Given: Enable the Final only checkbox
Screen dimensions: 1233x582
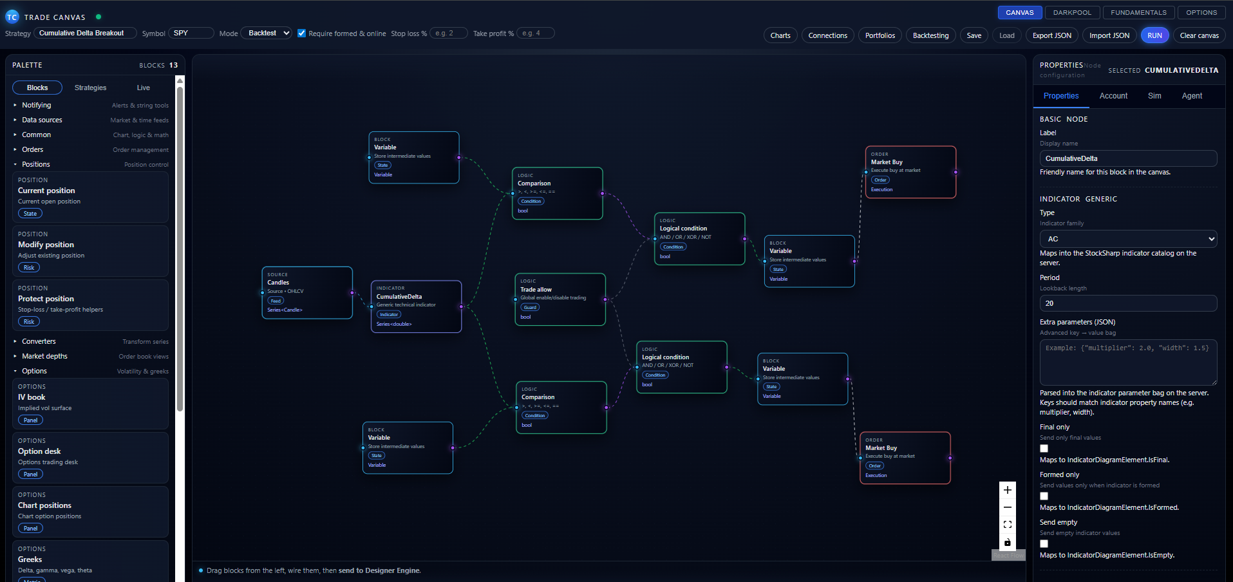Looking at the screenshot, I should point(1044,449).
